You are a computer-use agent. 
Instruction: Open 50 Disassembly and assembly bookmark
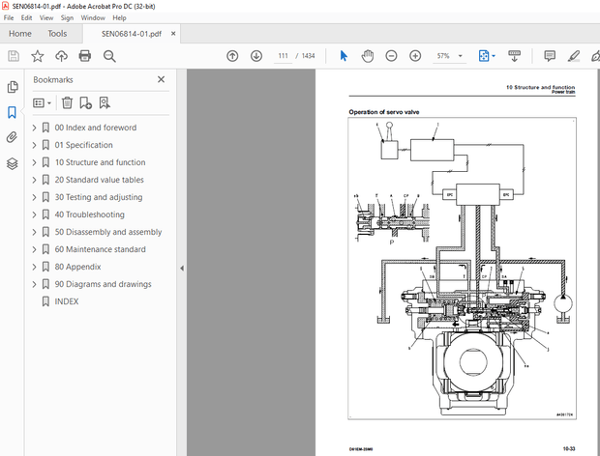(x=108, y=232)
